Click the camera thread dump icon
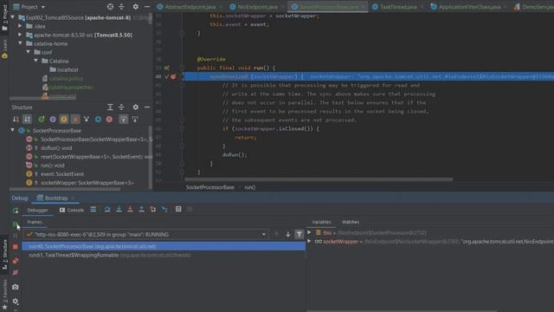Image resolution: width=554 pixels, height=312 pixels. click(x=16, y=287)
